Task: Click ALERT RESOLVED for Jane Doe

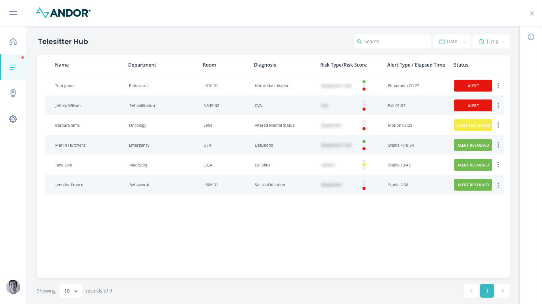Action: pos(473,165)
